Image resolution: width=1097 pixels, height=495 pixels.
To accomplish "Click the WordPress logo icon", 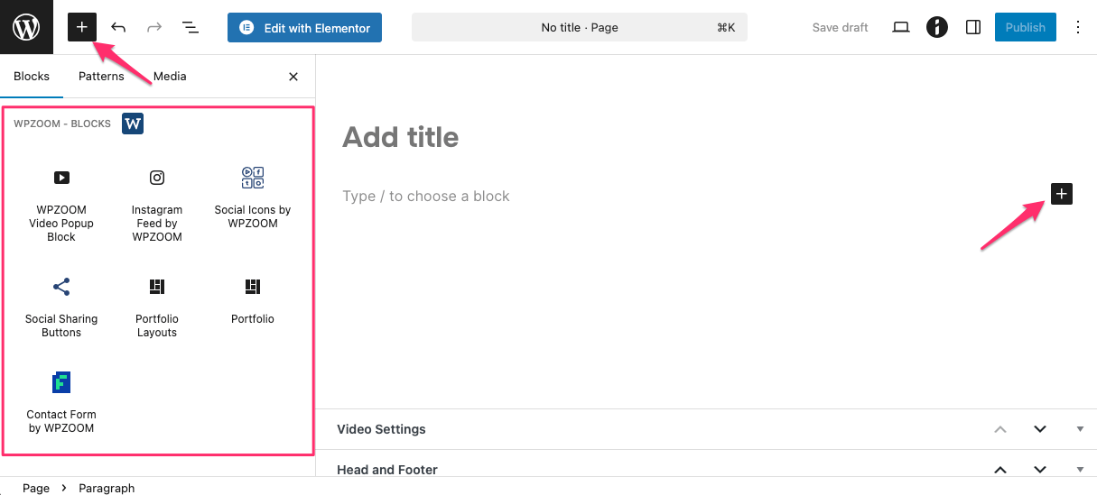I will [x=26, y=27].
